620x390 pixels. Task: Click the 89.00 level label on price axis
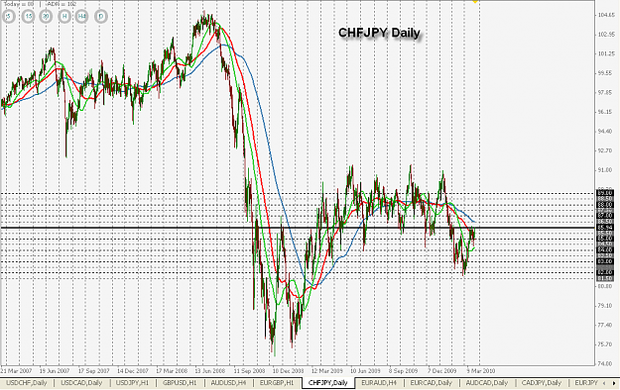click(605, 193)
